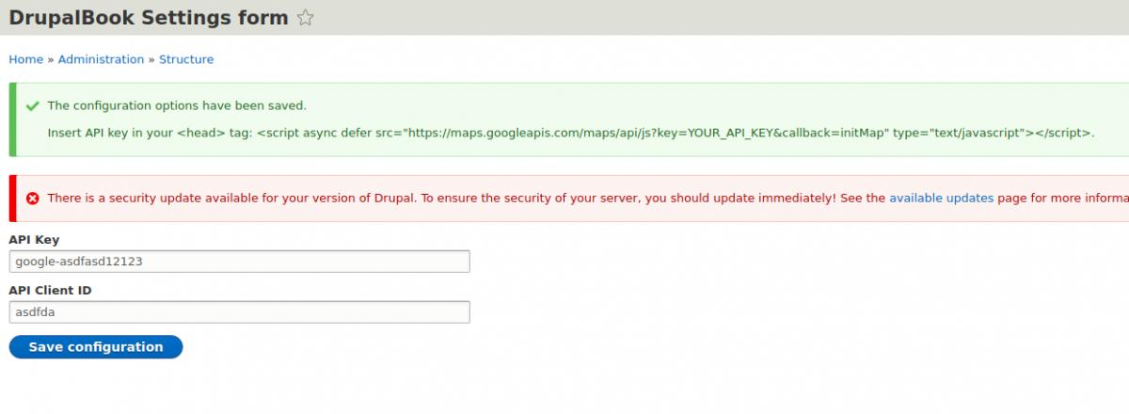The image size is (1129, 414).
Task: Open the Structure breadcrumb link
Action: 186,59
